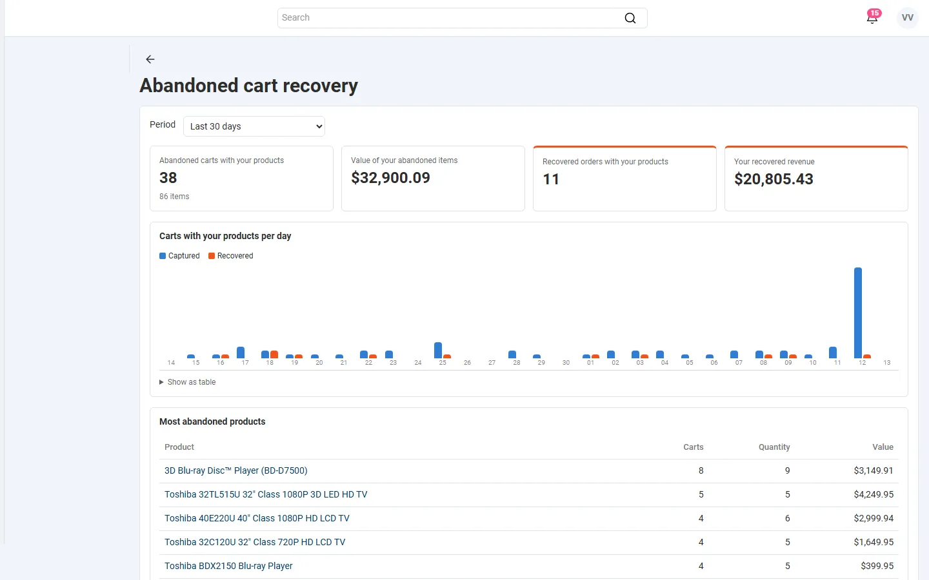
Task: Click the Captured bar for day 17
Action: point(241,353)
